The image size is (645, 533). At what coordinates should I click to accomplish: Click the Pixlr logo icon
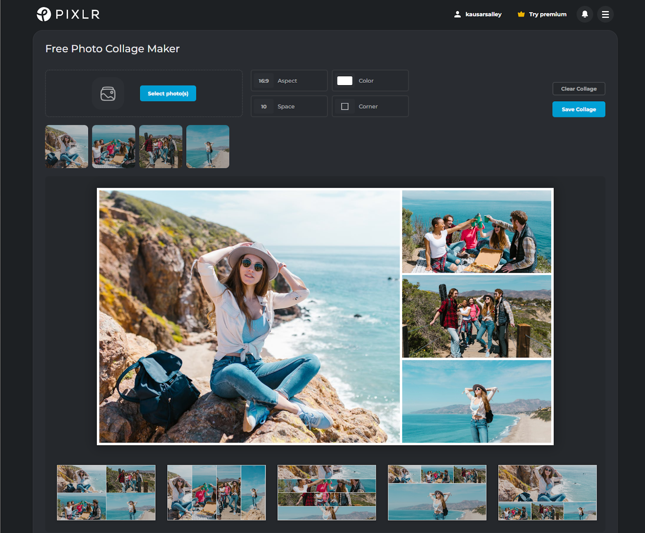(44, 14)
